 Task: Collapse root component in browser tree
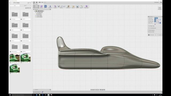tap(34, 11)
